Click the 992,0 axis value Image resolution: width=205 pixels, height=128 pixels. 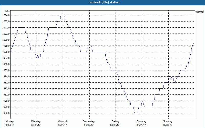point(6,89)
